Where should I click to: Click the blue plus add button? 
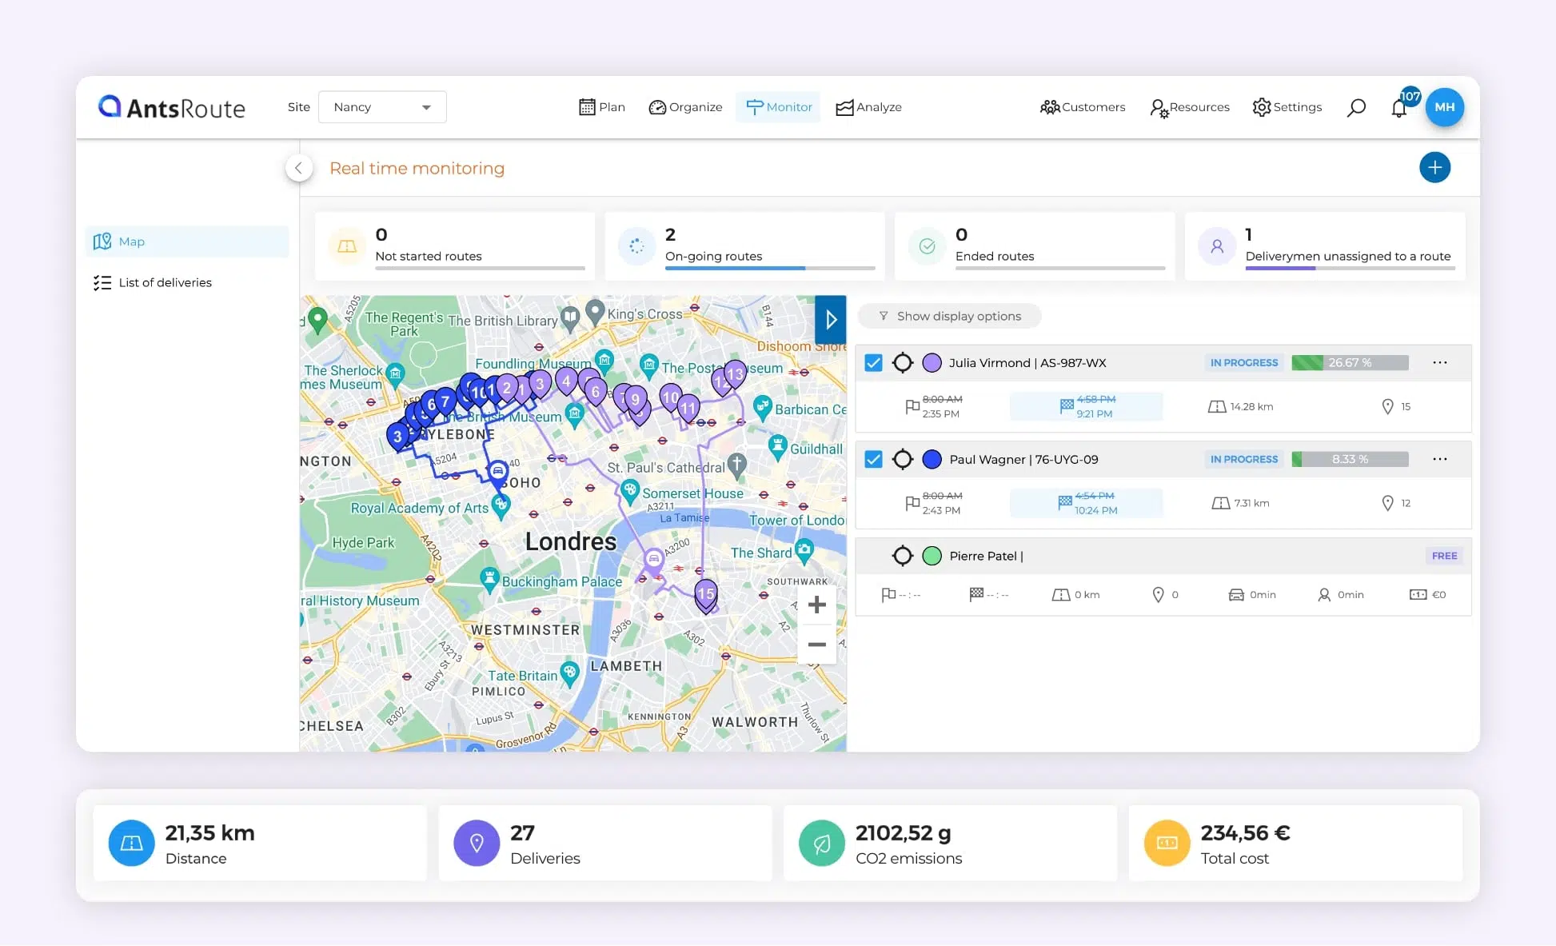point(1434,167)
